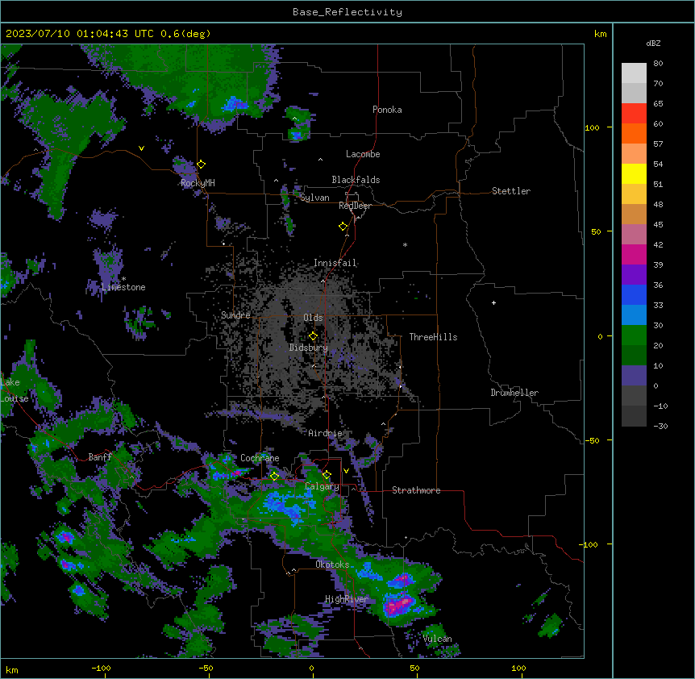
Task: Click the white plus marker north of Drumheller
Action: [x=493, y=302]
